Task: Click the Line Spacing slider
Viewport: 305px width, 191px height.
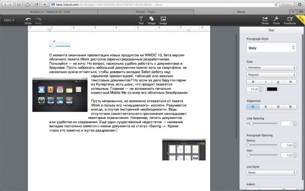Action: (x=262, y=124)
